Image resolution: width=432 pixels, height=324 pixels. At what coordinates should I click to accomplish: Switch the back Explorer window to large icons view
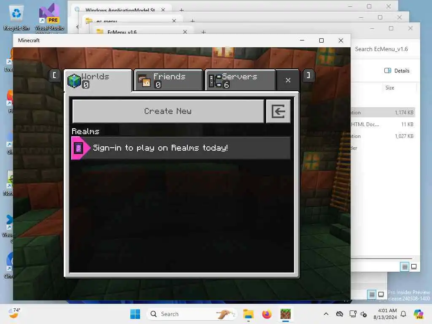(x=381, y=294)
